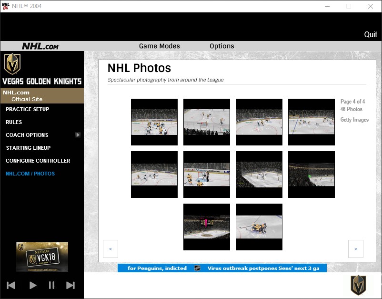Open Configure Controller settings
382x299 pixels.
pos(38,161)
